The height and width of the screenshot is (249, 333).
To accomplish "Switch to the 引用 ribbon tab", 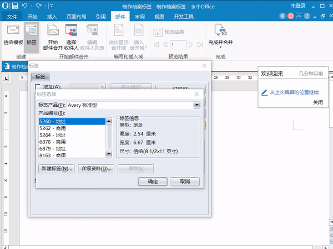I will click(100, 17).
